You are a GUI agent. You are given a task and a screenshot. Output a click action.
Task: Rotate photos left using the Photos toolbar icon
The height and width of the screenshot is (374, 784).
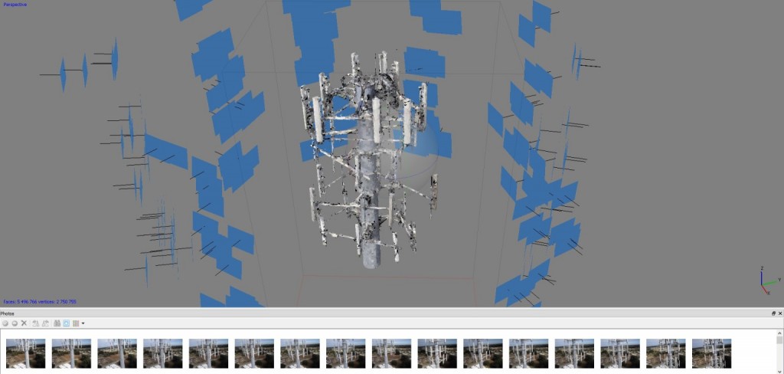point(35,323)
